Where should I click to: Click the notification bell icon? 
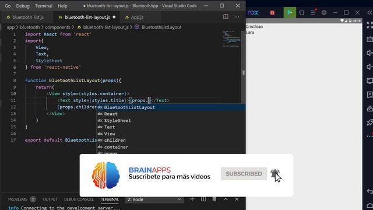275,174
